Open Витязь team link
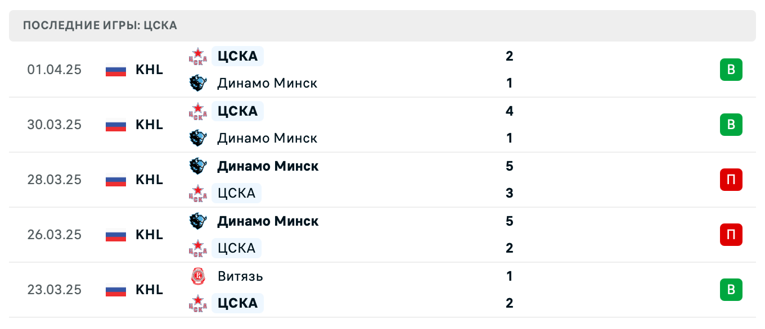Viewport: 765px width, 329px height. 240,276
